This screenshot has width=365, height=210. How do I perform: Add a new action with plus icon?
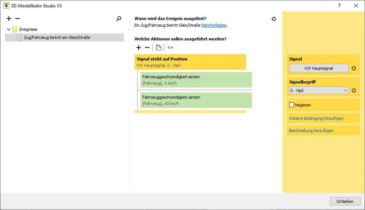pos(139,48)
